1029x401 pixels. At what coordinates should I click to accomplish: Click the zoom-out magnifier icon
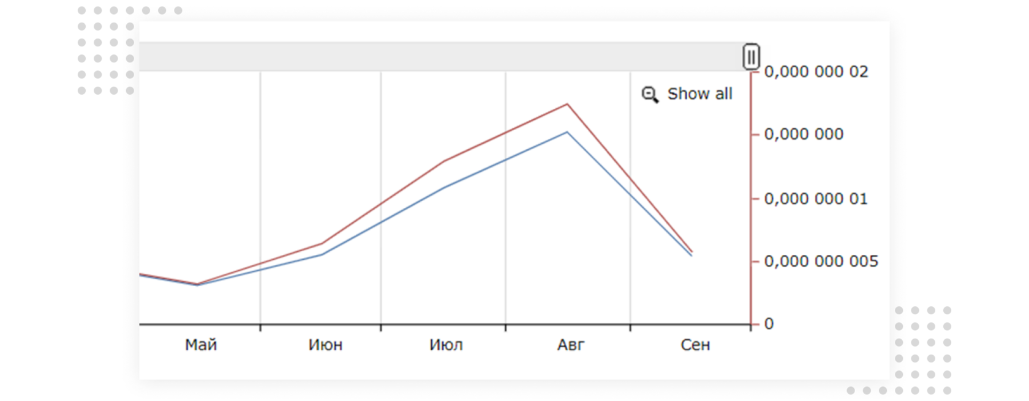coord(650,94)
